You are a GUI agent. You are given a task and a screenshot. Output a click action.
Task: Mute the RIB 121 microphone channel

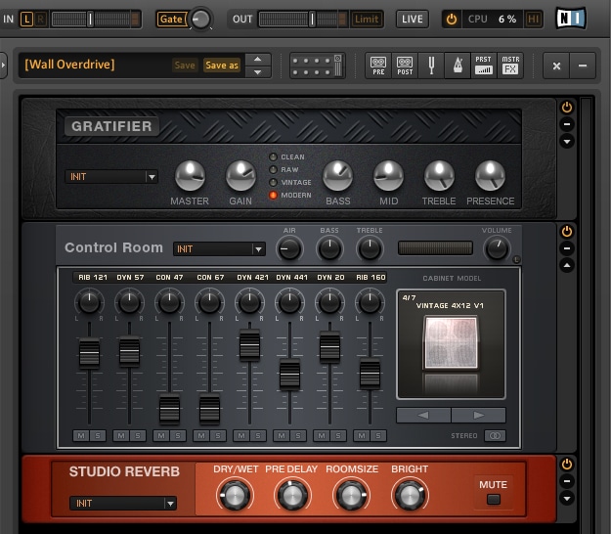80,436
